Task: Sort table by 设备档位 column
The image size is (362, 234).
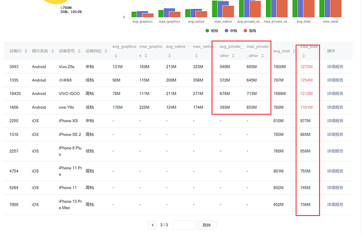Action: coord(106,51)
